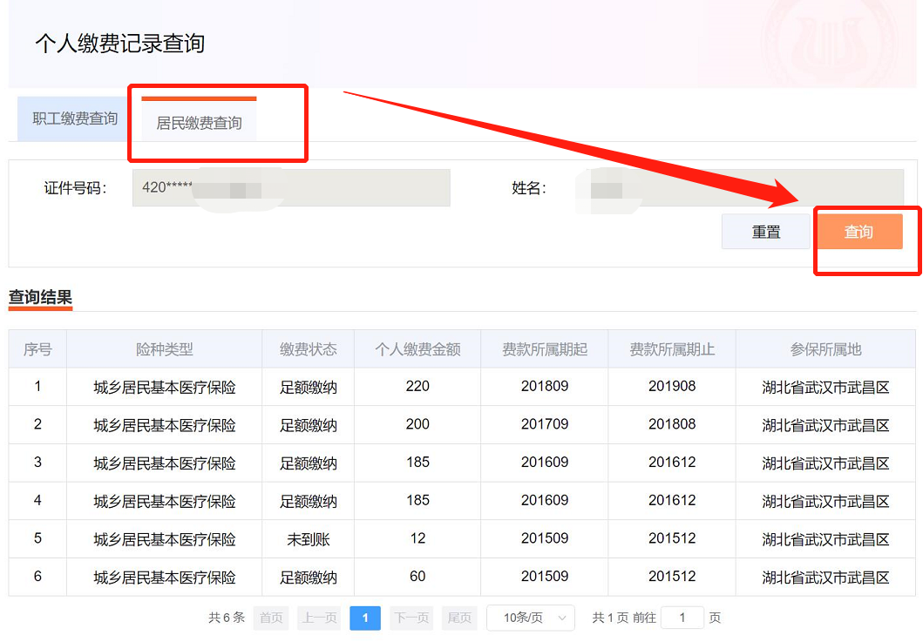
Task: Click the 参保所属地 column header
Action: (825, 349)
